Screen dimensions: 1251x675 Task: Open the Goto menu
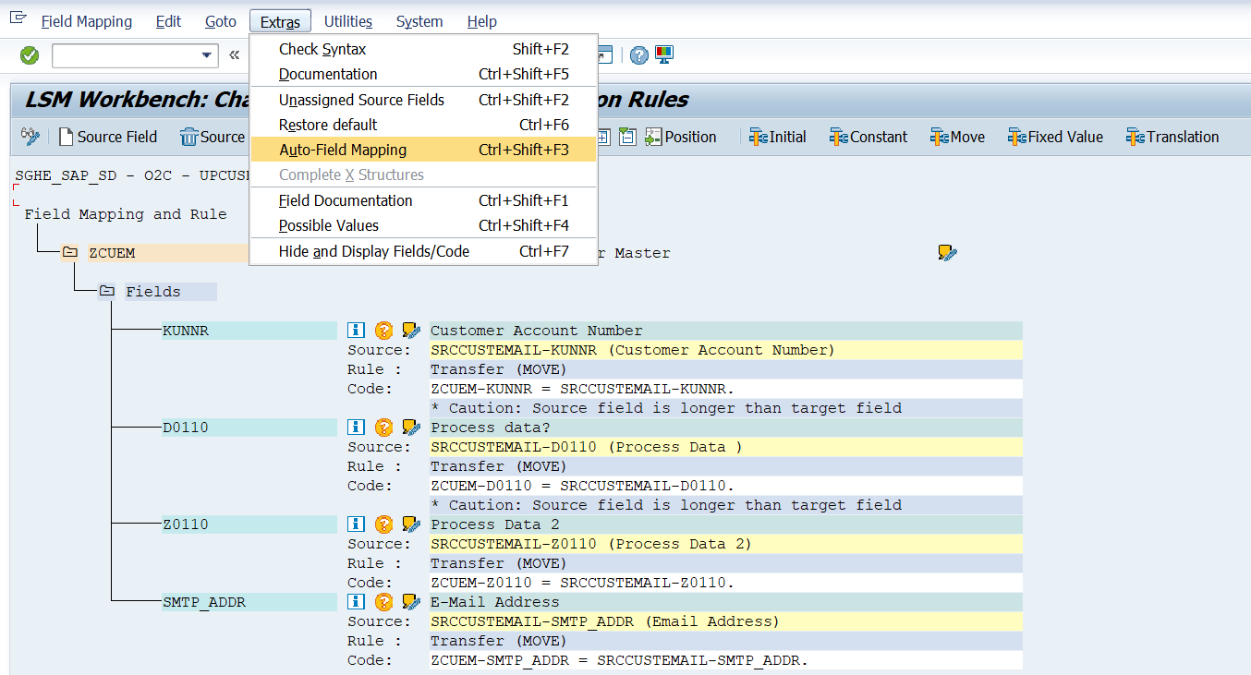[x=221, y=21]
